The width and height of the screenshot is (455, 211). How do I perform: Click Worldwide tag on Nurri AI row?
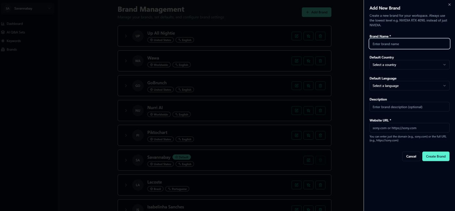pyautogui.click(x=159, y=114)
